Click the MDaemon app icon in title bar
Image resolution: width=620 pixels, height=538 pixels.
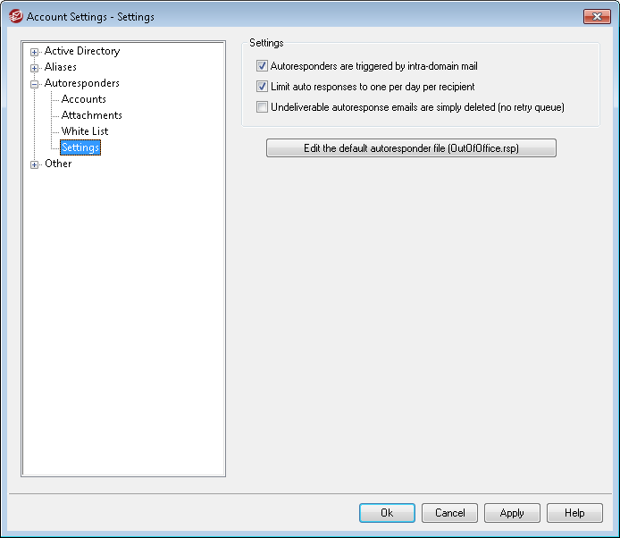[15, 16]
